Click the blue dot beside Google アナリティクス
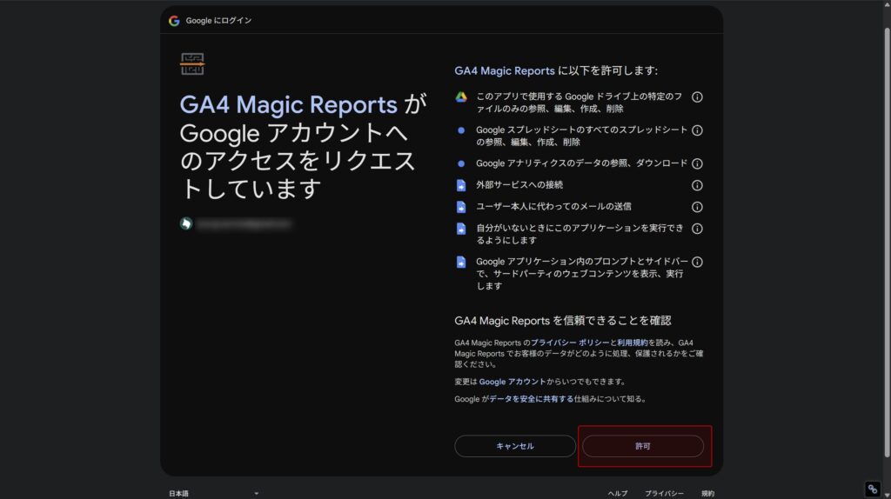 pyautogui.click(x=461, y=163)
